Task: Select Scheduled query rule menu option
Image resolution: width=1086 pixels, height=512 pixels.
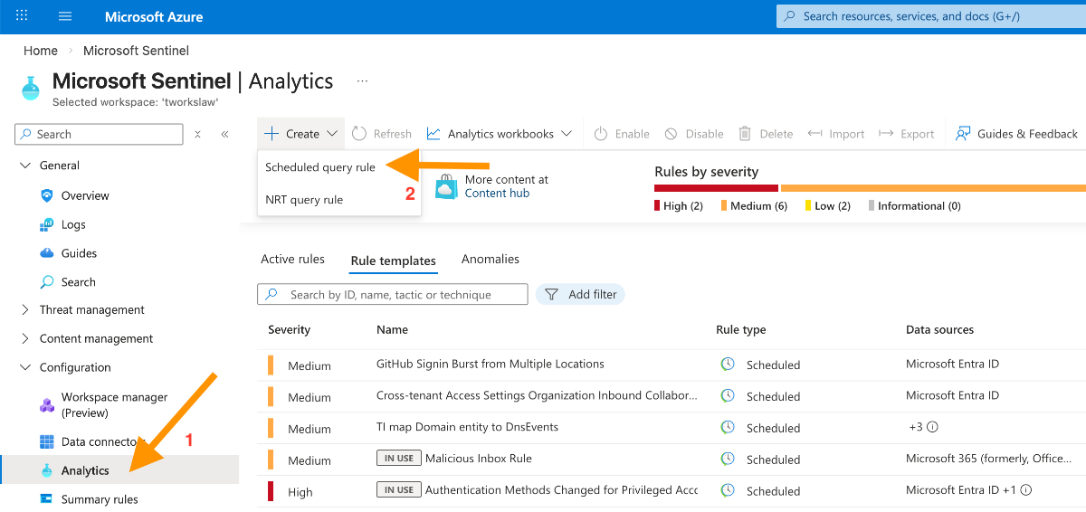Action: [x=320, y=167]
